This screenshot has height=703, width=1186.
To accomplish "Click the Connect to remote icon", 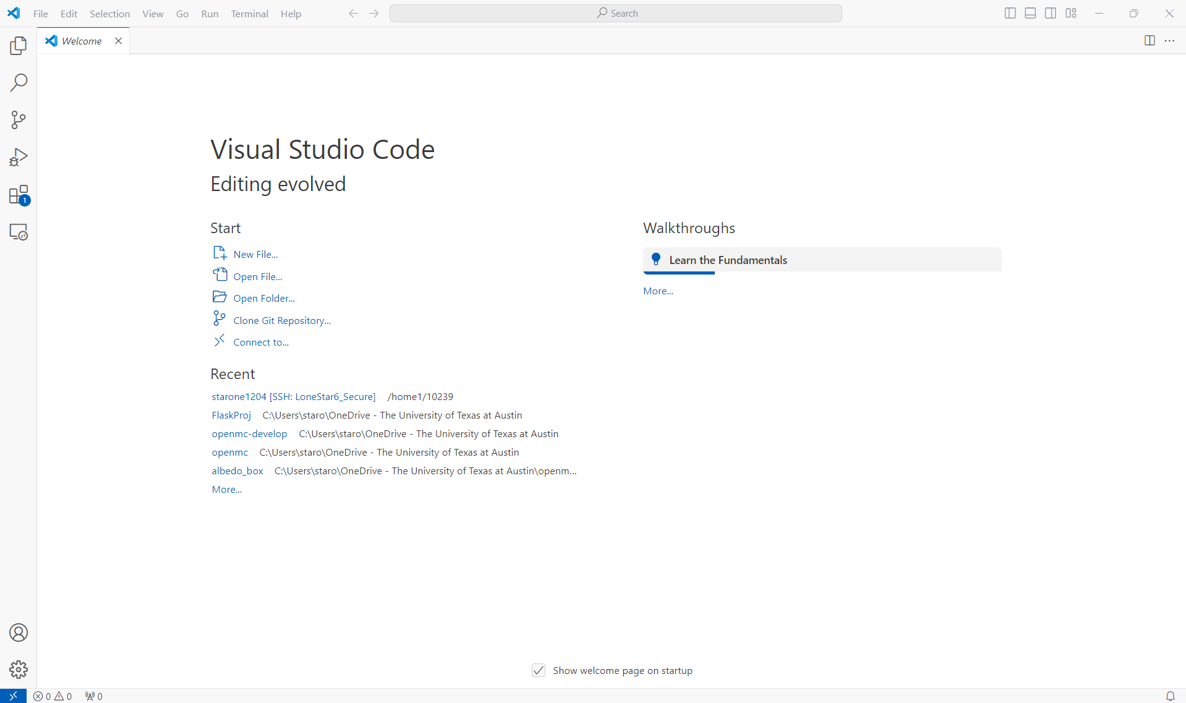I will [220, 341].
